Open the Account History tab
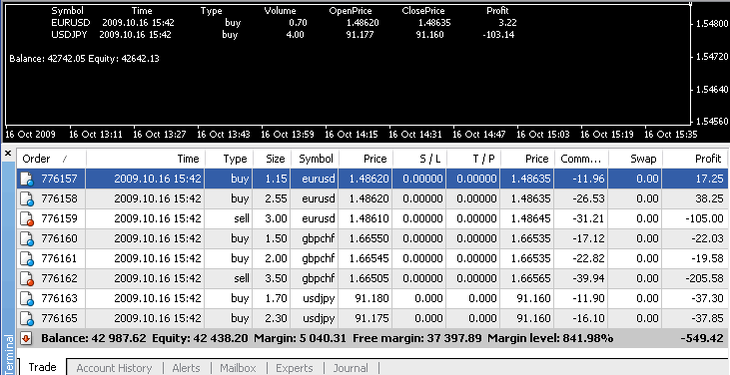 pyautogui.click(x=114, y=368)
